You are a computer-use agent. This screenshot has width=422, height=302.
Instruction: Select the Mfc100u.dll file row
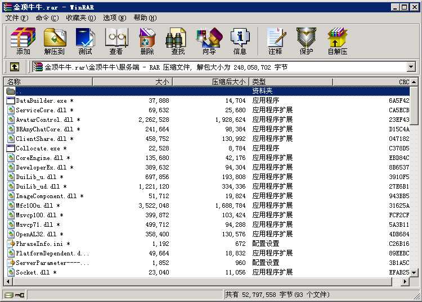[x=208, y=205]
